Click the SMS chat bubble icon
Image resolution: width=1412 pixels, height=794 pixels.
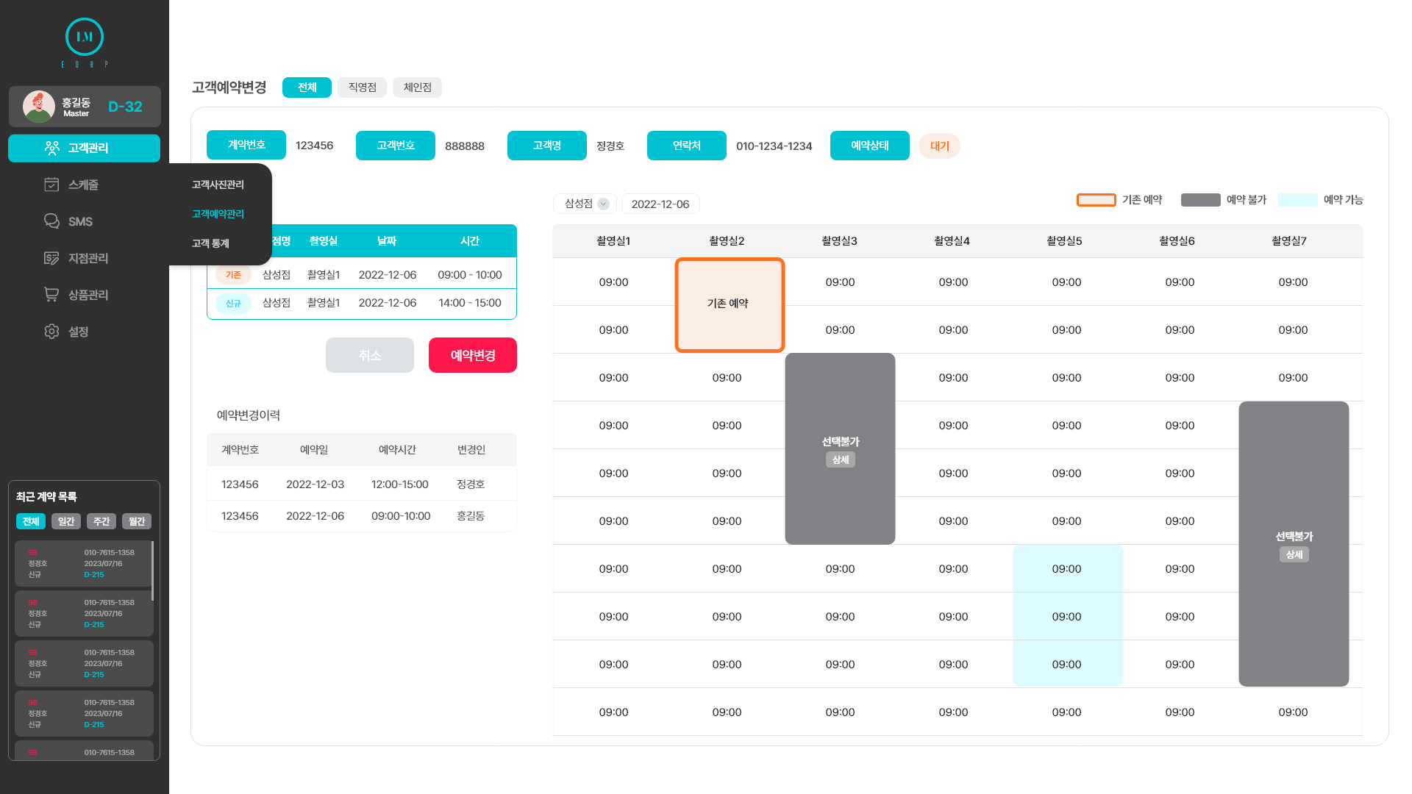pyautogui.click(x=51, y=221)
